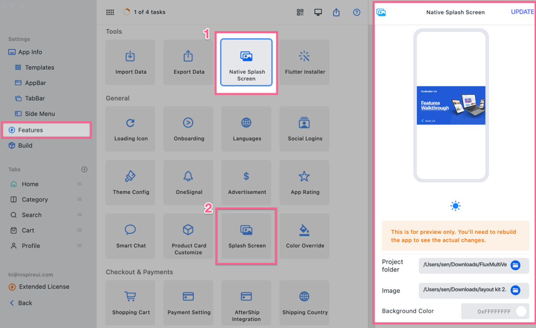Click the apps grid icon

point(110,12)
